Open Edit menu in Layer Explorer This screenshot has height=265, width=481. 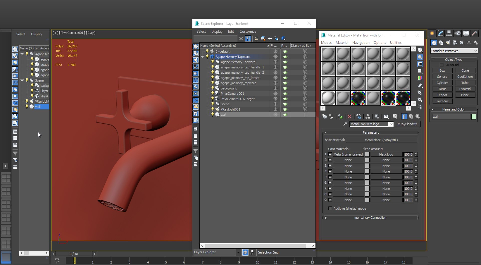point(231,32)
